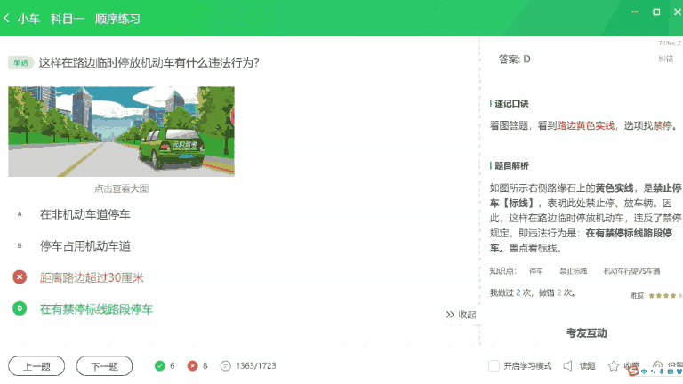Click the Sogou keyboard icon in IME bar
The width and height of the screenshot is (683, 384).
[671, 372]
